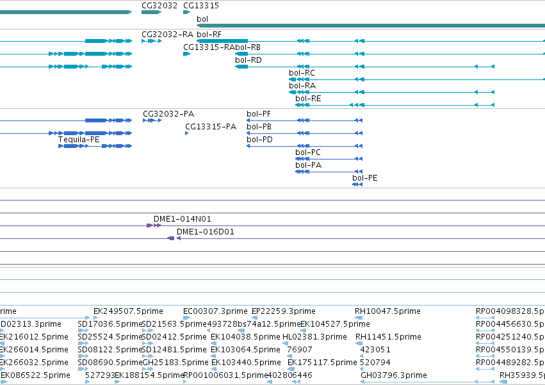Select protein CG32032-PA label
The height and width of the screenshot is (385, 545).
point(168,114)
